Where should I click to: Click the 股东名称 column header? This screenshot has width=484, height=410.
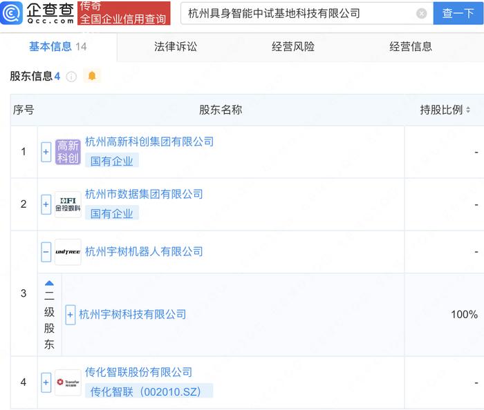click(x=221, y=110)
